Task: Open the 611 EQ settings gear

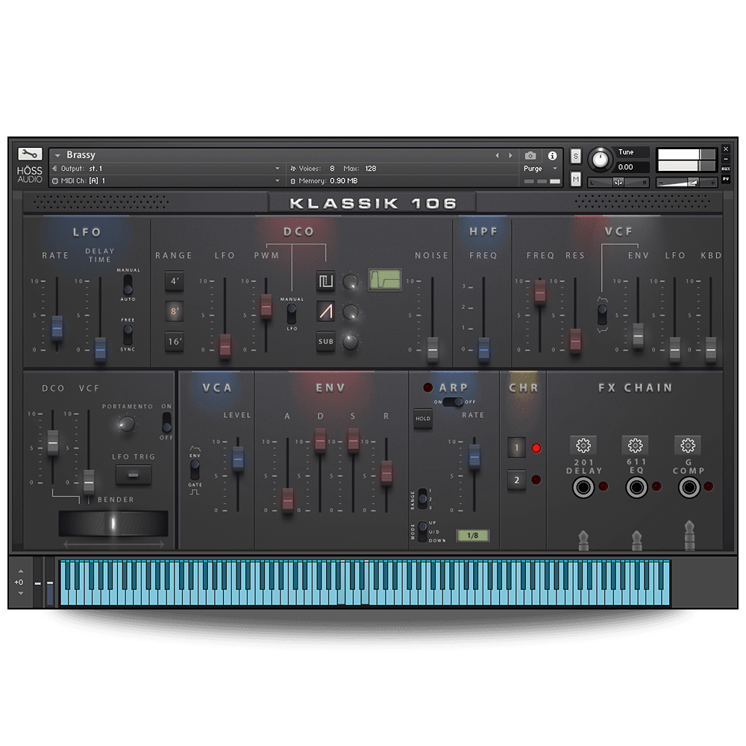Action: pos(635,445)
